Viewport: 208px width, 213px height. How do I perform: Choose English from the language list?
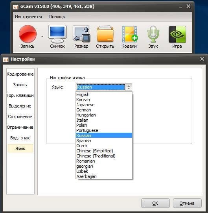coord(104,94)
